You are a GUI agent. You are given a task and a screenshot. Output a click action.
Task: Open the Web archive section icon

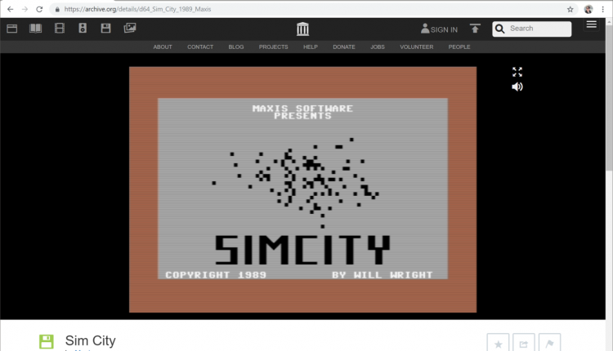tap(12, 29)
